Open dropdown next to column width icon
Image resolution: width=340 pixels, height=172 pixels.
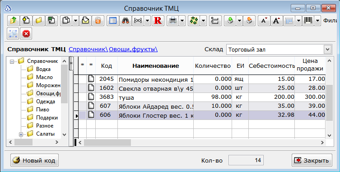coord(147,21)
